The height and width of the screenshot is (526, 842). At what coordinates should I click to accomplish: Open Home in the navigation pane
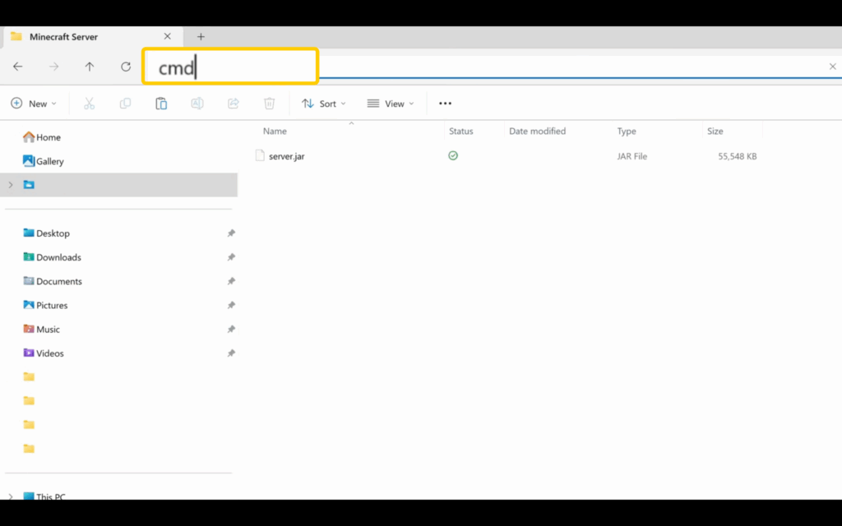(x=42, y=137)
